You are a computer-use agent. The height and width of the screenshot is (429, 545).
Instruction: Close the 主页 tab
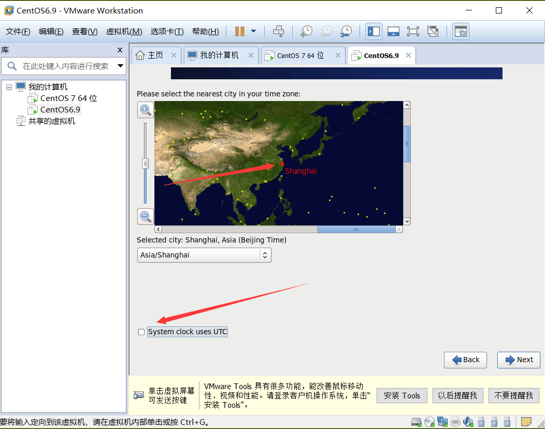(x=174, y=55)
